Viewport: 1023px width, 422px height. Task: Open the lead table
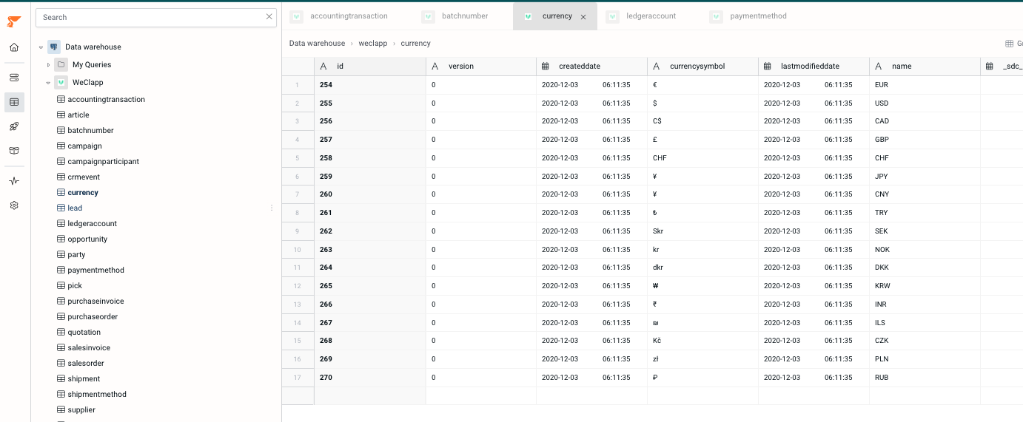[75, 208]
